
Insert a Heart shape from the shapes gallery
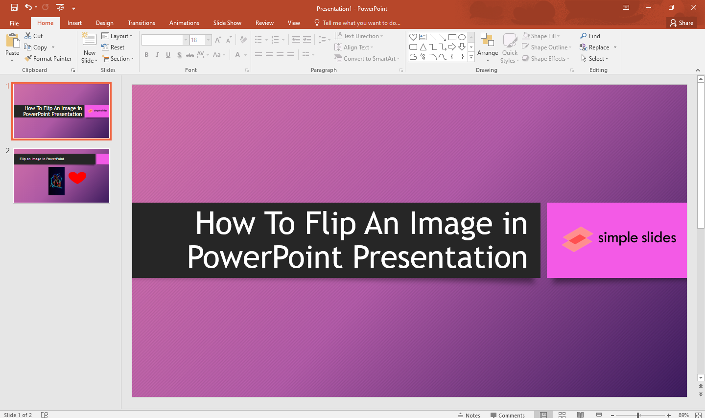(x=413, y=37)
